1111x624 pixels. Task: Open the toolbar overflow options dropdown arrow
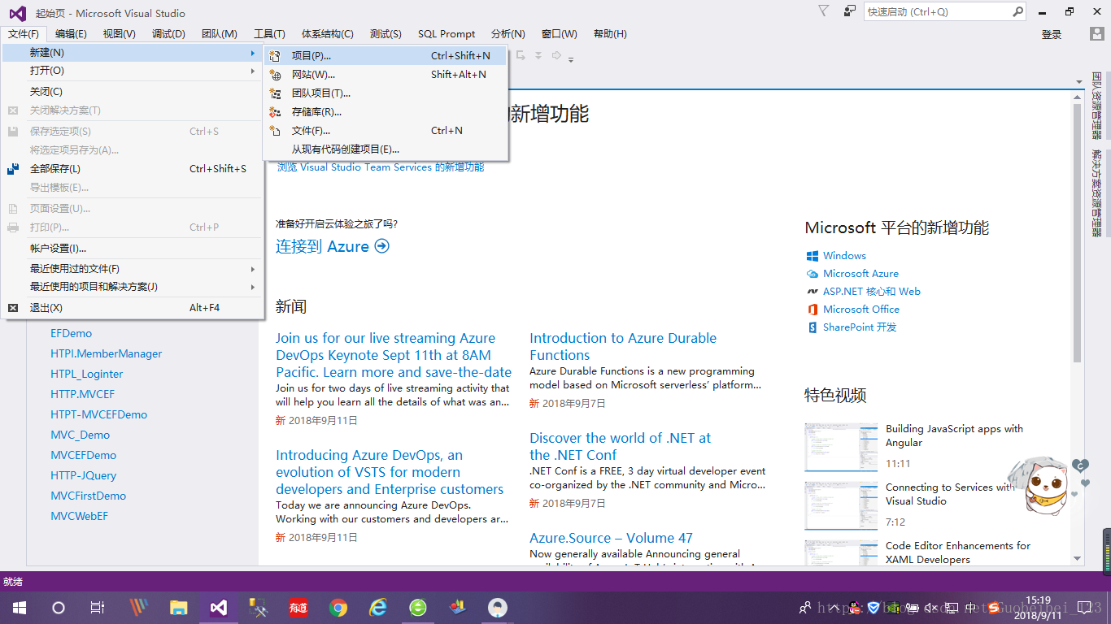[x=571, y=58]
